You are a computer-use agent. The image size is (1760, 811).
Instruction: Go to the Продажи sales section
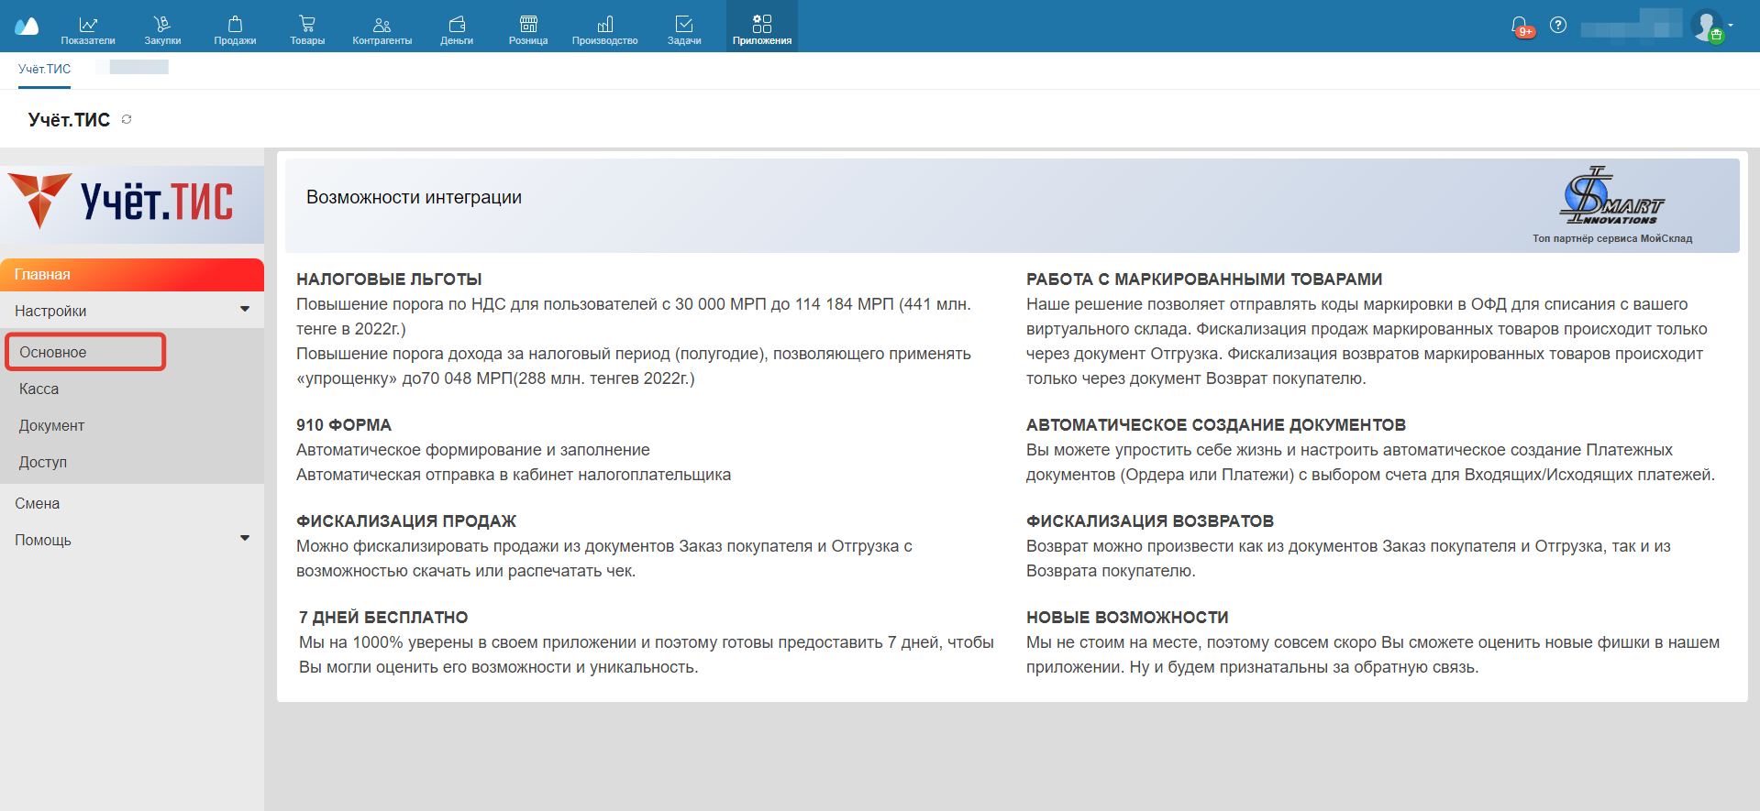(235, 27)
